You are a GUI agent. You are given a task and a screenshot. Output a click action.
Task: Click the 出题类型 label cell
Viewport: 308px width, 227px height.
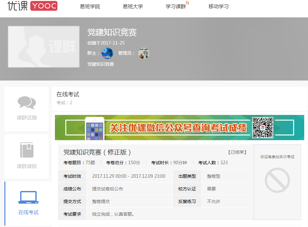pos(187,176)
